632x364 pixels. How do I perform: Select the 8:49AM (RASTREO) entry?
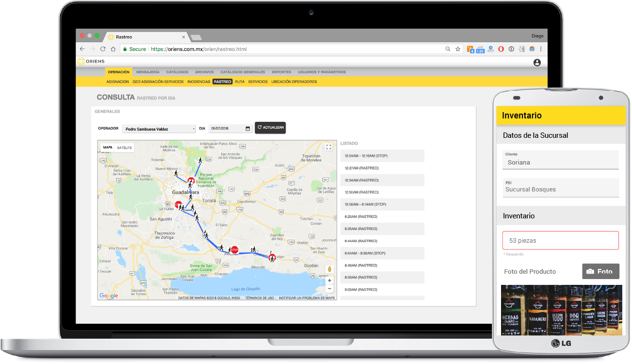382,265
